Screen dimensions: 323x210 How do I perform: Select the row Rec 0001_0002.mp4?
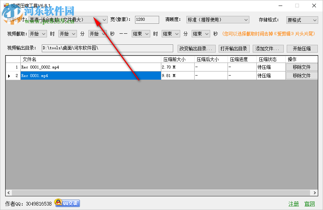click(x=91, y=67)
